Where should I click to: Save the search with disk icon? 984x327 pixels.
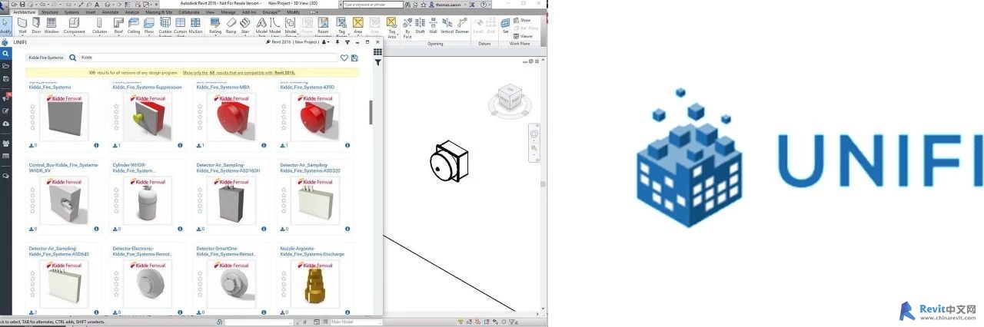tap(354, 58)
